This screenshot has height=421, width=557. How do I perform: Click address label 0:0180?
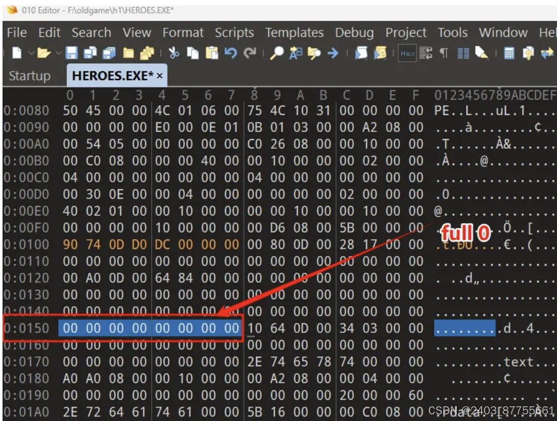tap(26, 379)
